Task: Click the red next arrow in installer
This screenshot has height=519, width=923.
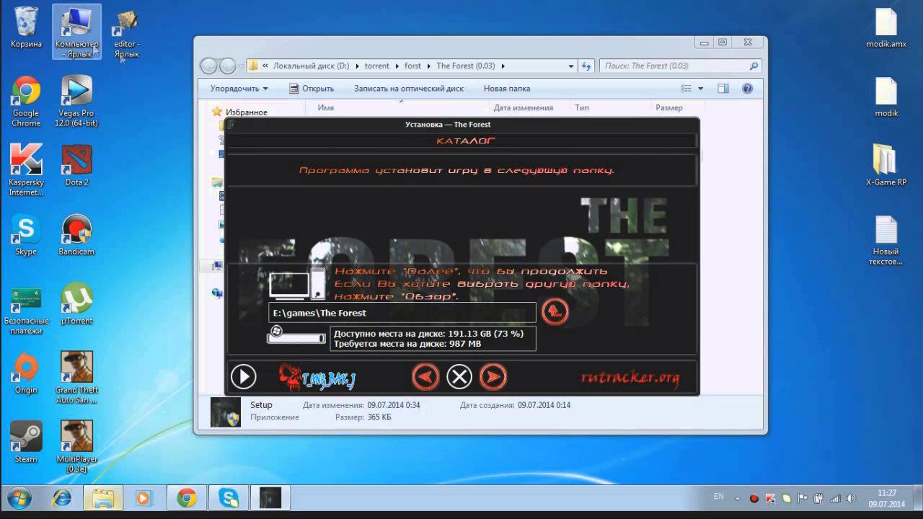Action: point(493,376)
